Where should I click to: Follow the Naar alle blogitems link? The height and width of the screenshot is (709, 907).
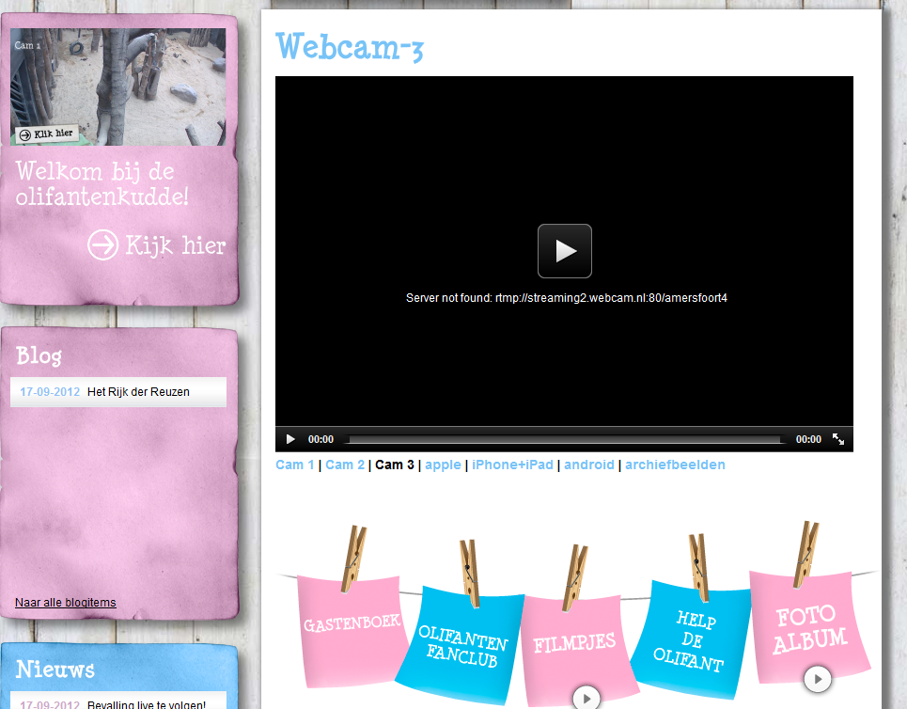66,603
